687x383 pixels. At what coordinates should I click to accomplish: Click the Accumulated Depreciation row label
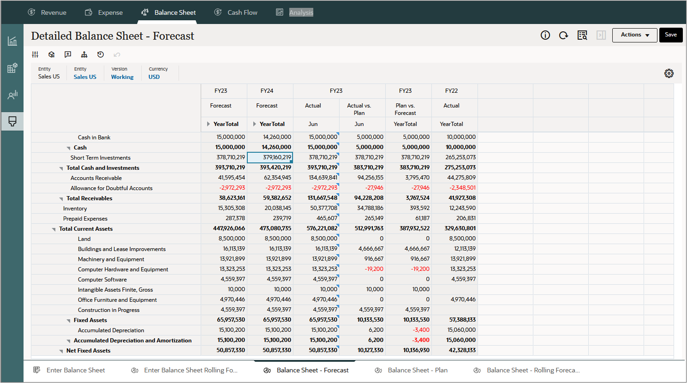[111, 330]
